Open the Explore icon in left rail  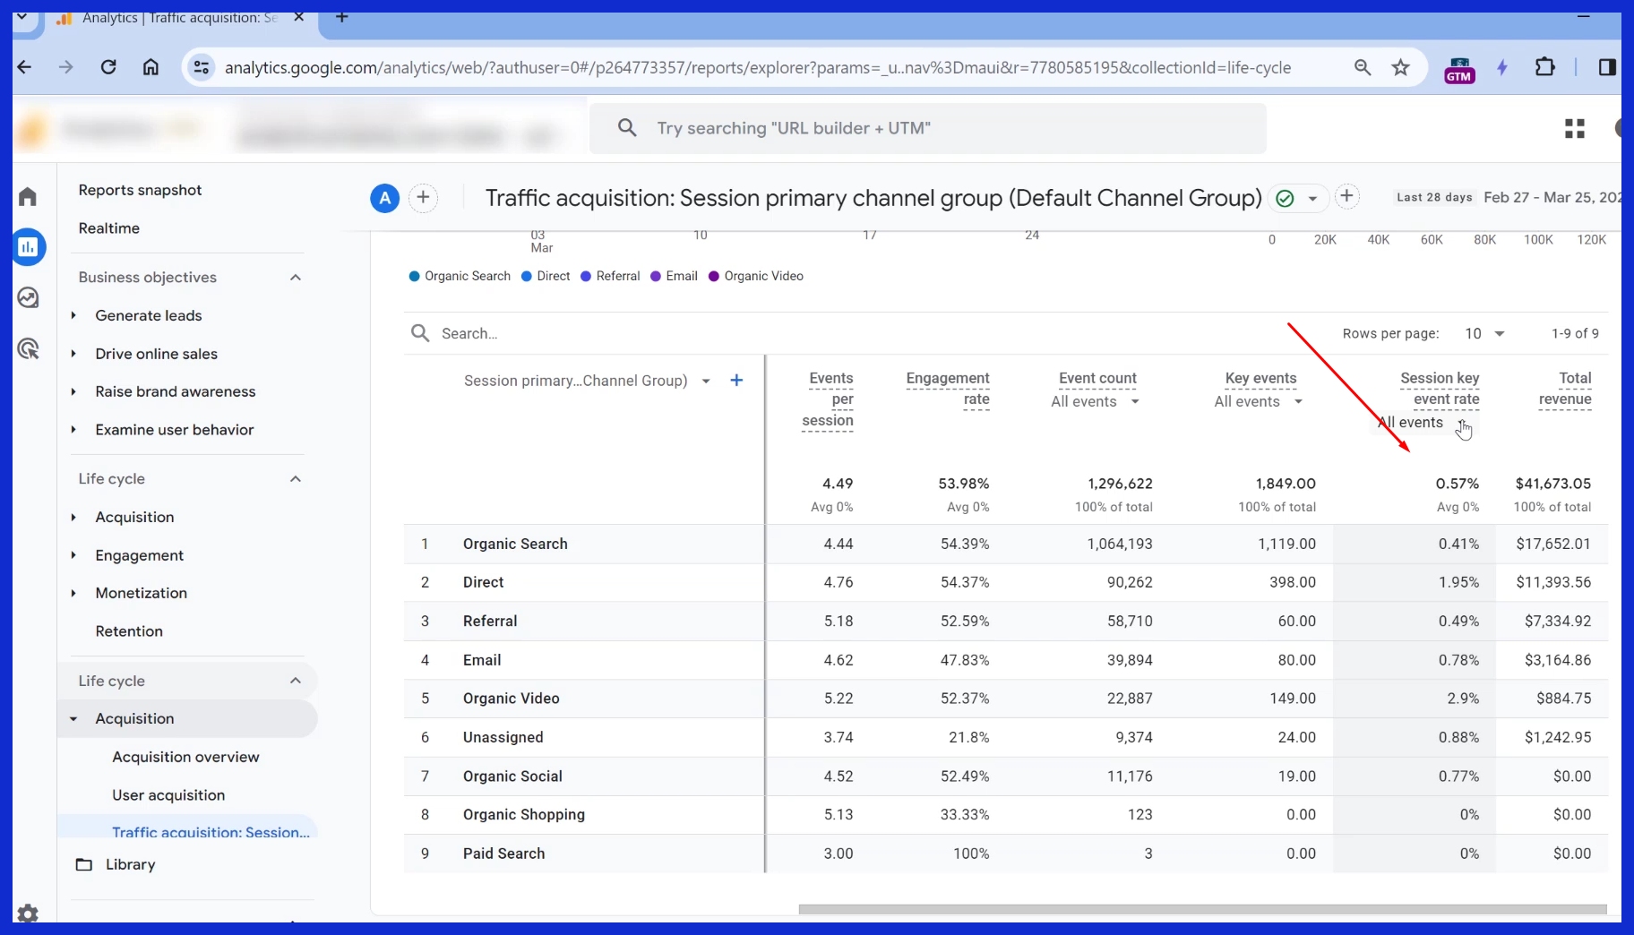tap(29, 298)
